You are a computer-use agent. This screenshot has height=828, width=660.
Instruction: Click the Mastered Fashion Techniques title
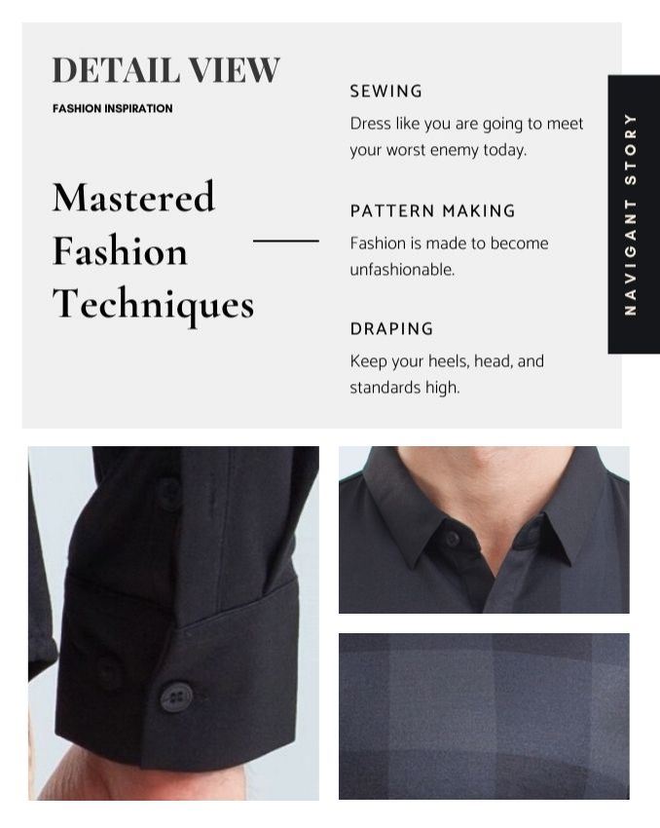click(153, 250)
